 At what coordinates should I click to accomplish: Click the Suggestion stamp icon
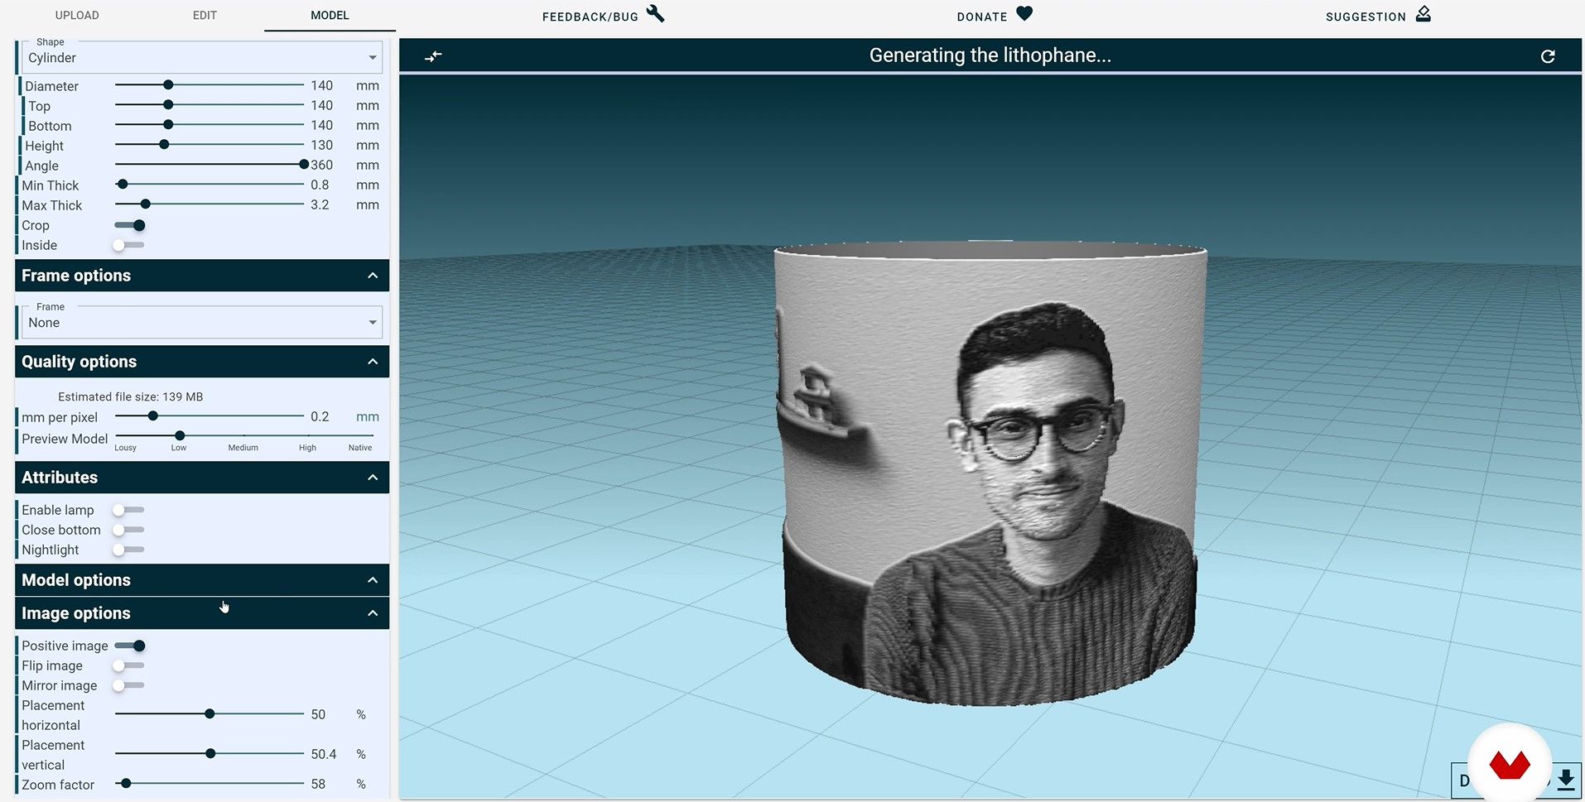click(x=1423, y=14)
